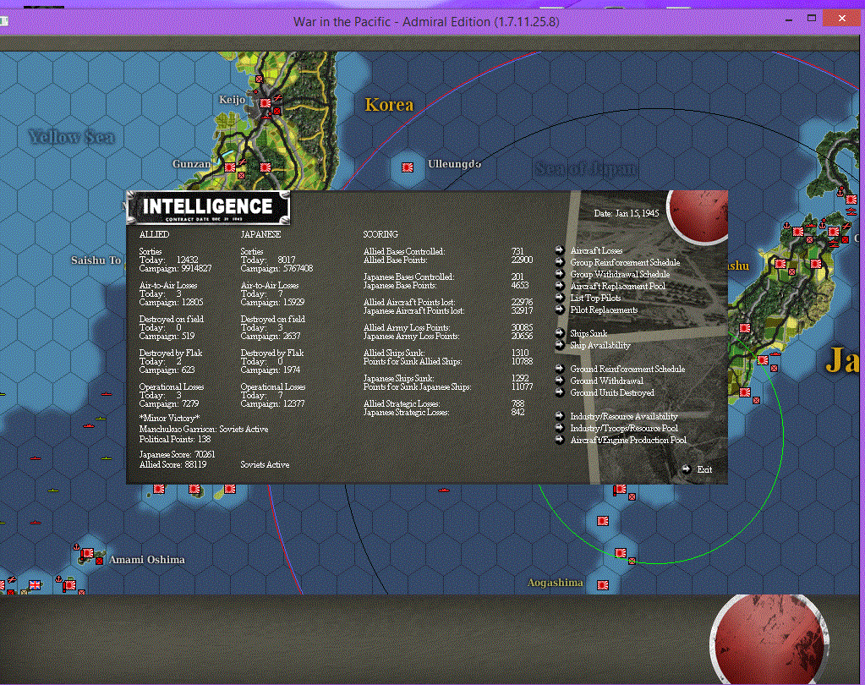Click the arrow icon beside Ground Units Destroyed

pos(560,392)
